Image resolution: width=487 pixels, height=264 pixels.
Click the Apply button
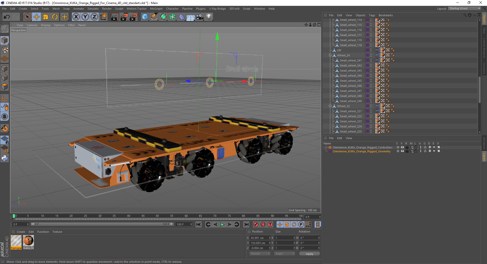click(309, 254)
